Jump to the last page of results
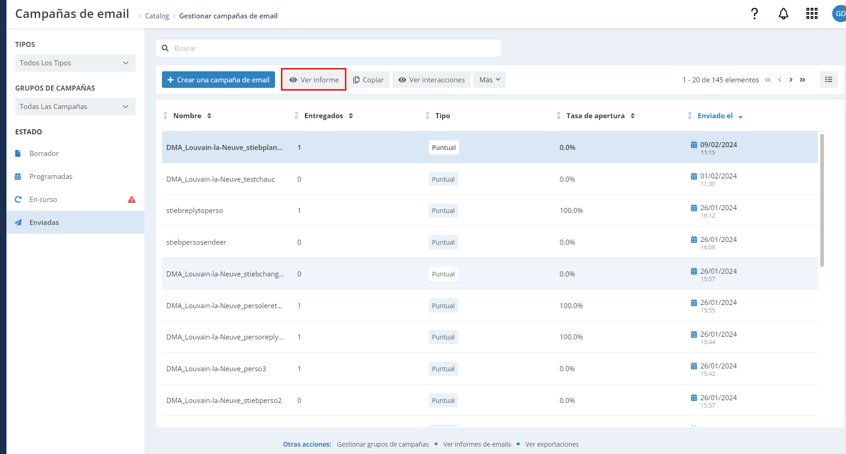The height and width of the screenshot is (454, 846). (803, 80)
